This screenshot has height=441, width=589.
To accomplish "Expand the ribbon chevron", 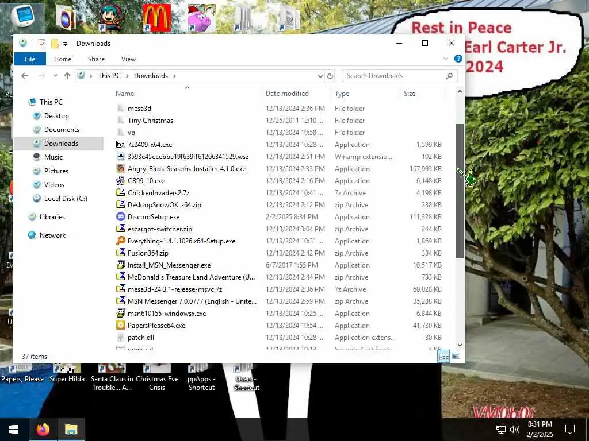I will tap(446, 59).
